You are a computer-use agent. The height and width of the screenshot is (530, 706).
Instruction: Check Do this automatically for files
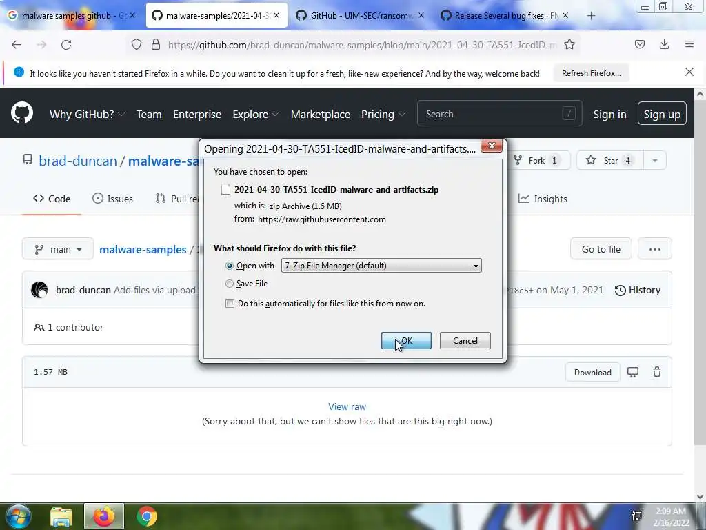(230, 304)
